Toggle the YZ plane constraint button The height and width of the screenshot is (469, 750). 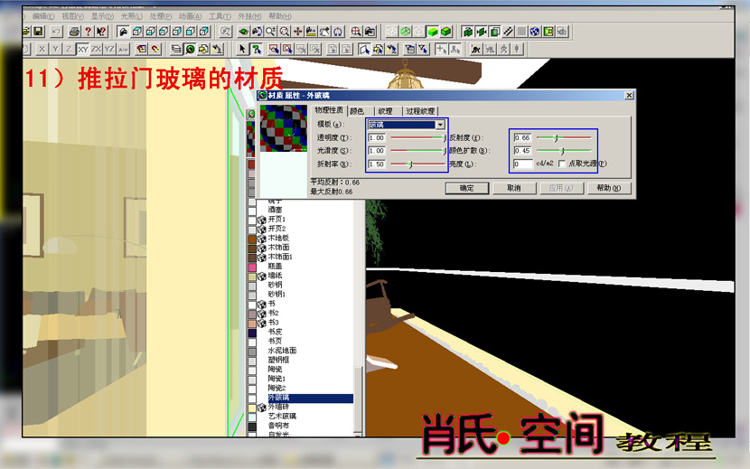[x=109, y=49]
